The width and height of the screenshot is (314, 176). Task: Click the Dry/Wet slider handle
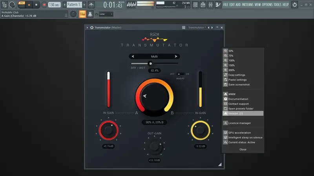tap(150, 63)
